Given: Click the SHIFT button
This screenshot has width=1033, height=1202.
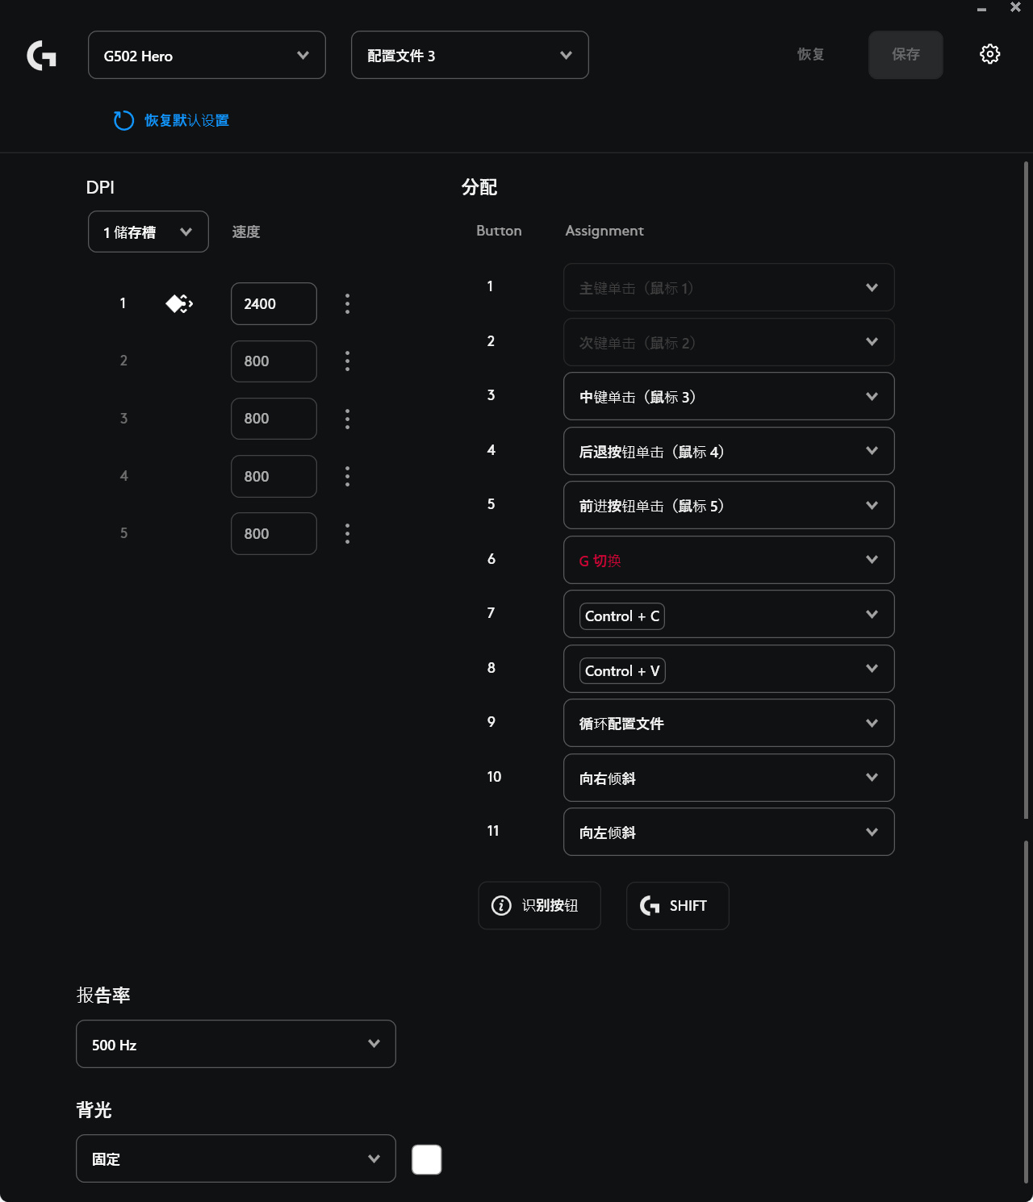Looking at the screenshot, I should point(678,906).
